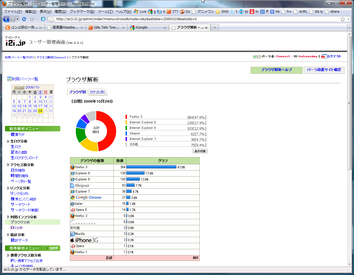The image size is (354, 275).
Task: Select date 17 in the calendar
Action: click(40, 106)
